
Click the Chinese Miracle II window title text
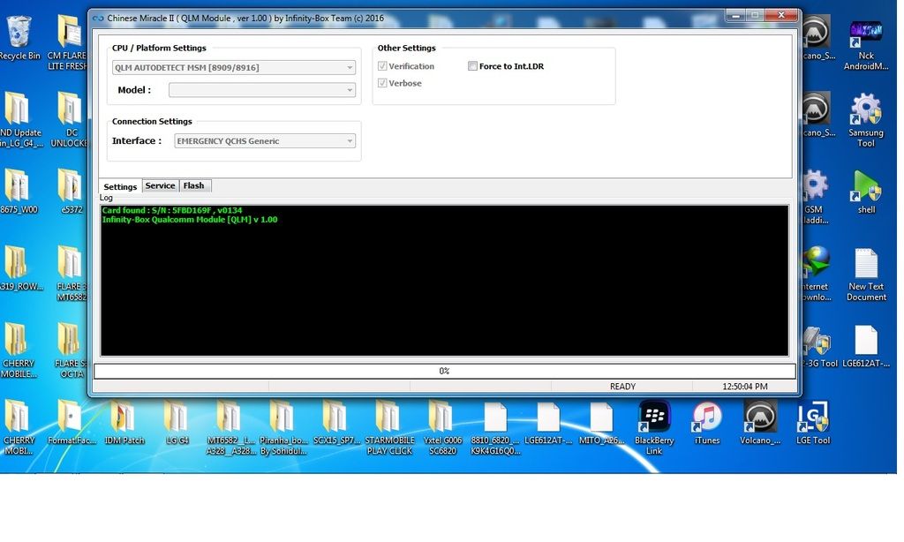point(245,18)
